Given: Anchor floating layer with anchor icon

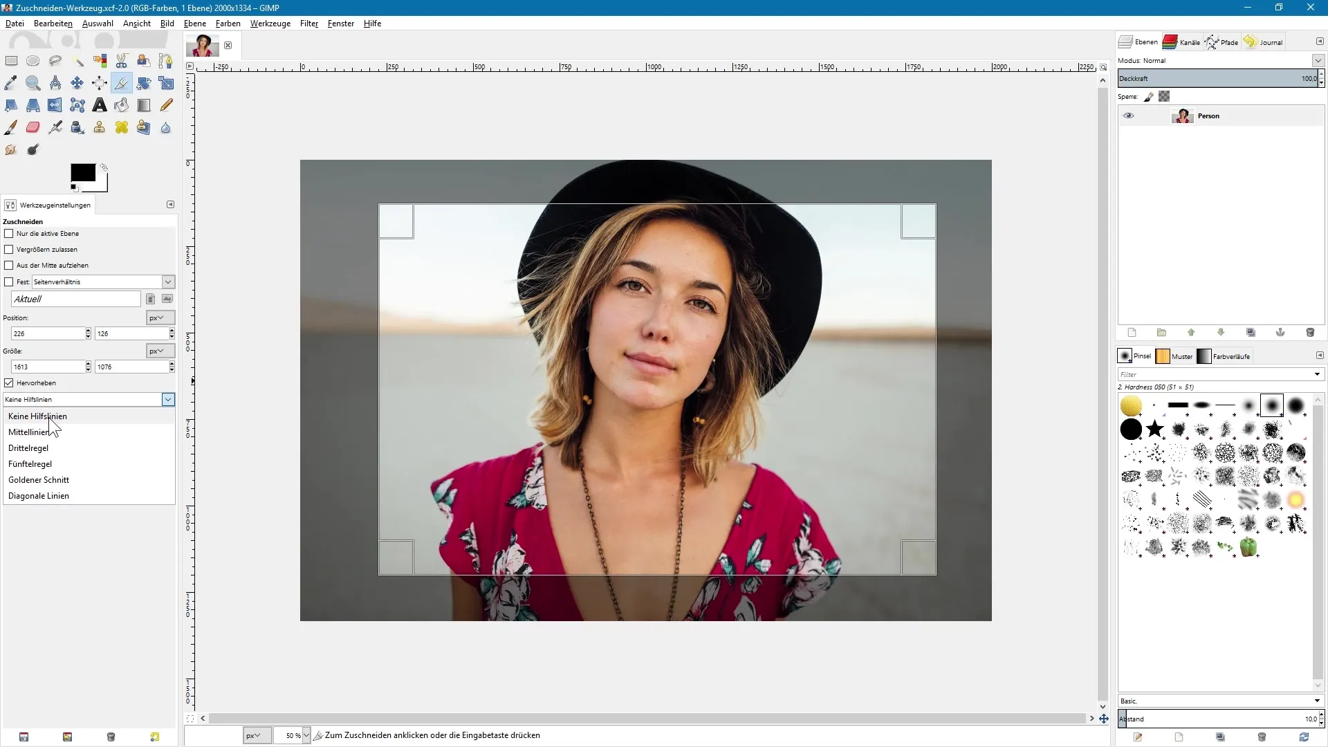Looking at the screenshot, I should [x=1280, y=333].
